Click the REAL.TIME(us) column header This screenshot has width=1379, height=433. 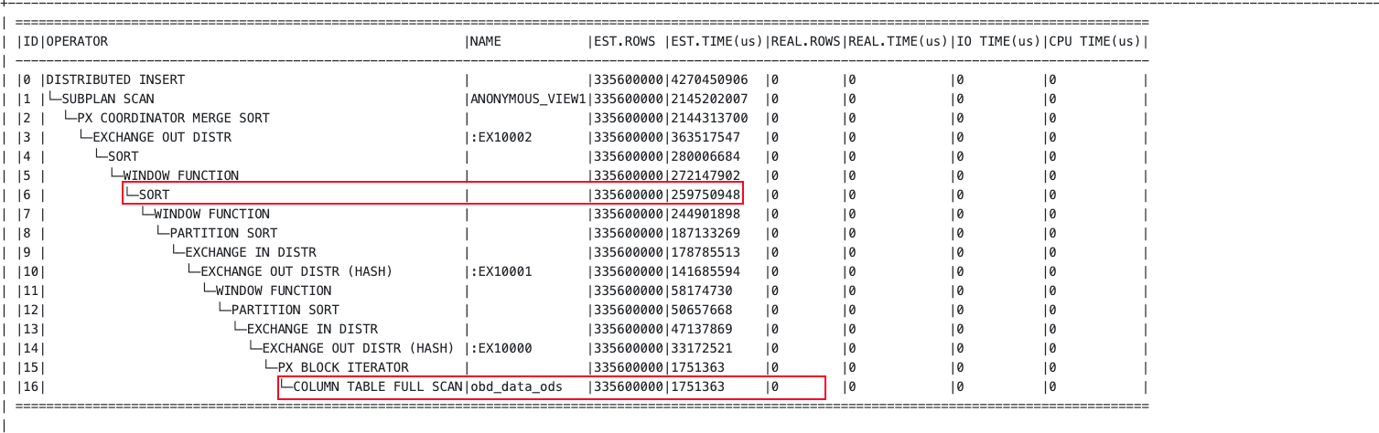point(899,41)
